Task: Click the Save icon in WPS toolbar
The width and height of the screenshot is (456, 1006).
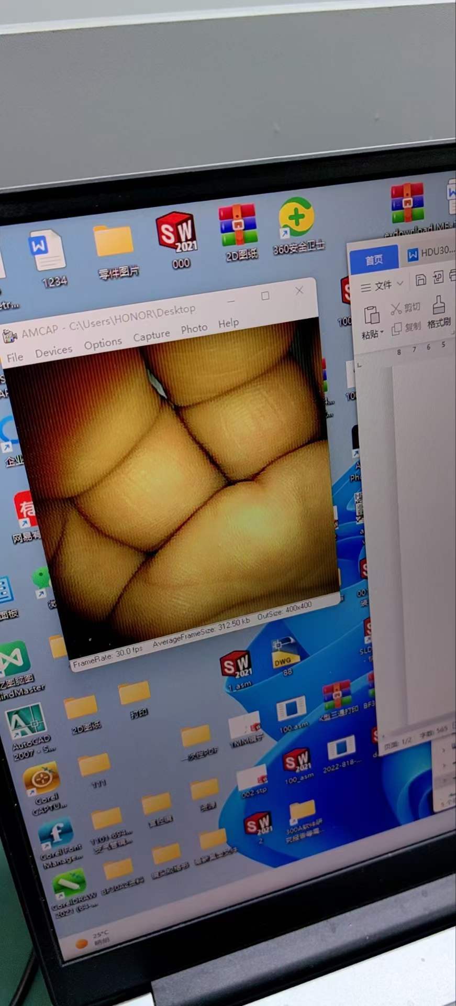Action: [x=420, y=280]
